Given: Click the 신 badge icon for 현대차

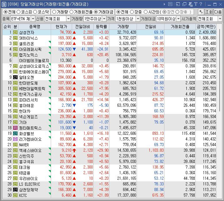Looking at the screenshot, I should 15,111.
